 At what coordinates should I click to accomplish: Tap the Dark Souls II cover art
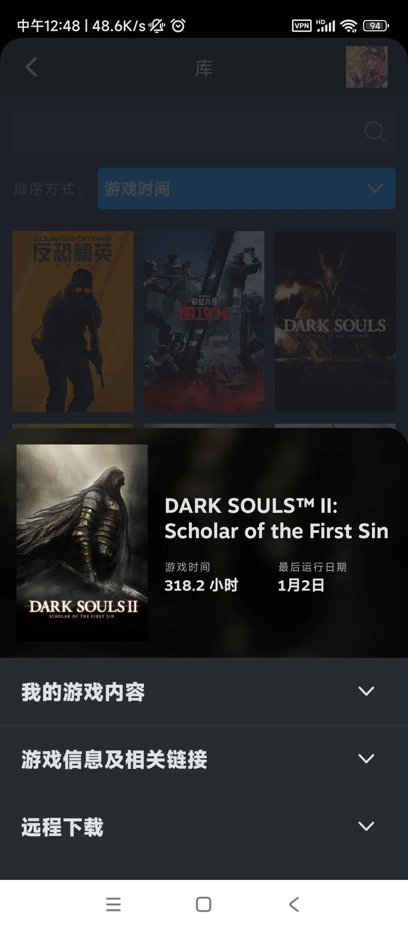coord(82,543)
